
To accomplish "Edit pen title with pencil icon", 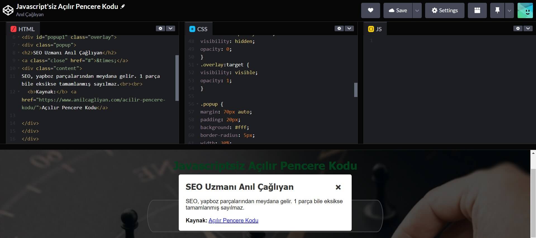I will [123, 6].
